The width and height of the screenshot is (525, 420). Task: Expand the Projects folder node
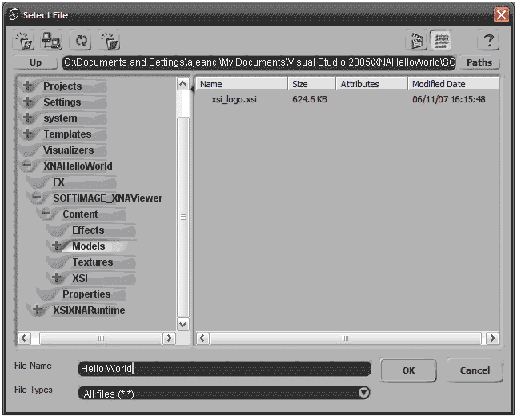click(x=28, y=86)
